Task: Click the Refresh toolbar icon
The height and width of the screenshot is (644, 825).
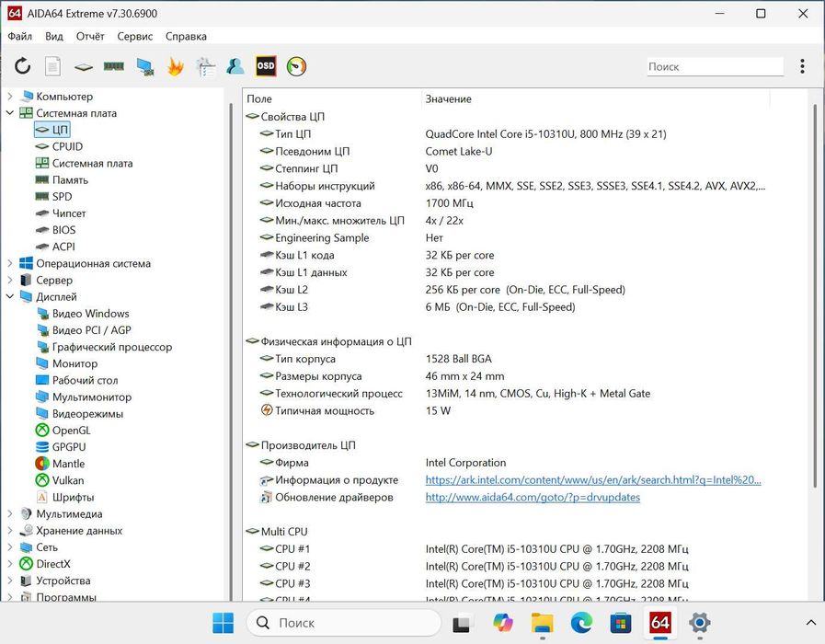Action: [x=23, y=66]
